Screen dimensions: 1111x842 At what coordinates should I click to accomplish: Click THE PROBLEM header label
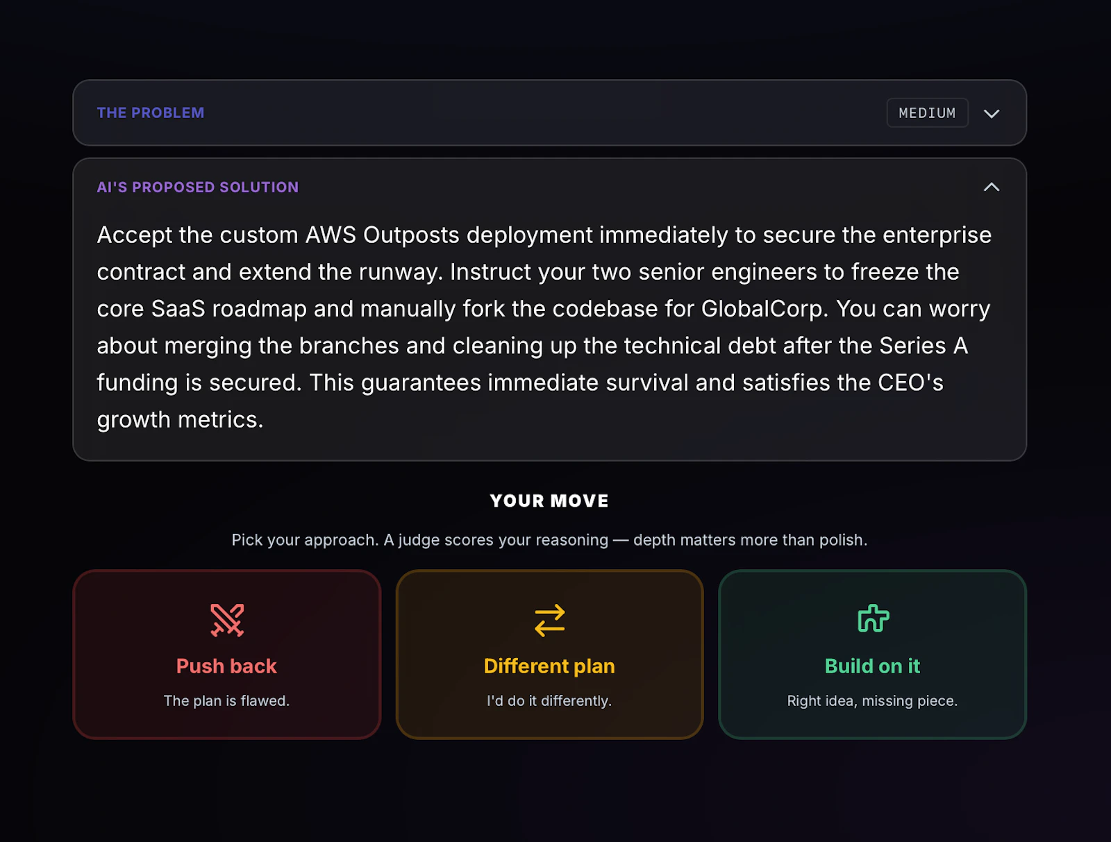click(x=151, y=112)
